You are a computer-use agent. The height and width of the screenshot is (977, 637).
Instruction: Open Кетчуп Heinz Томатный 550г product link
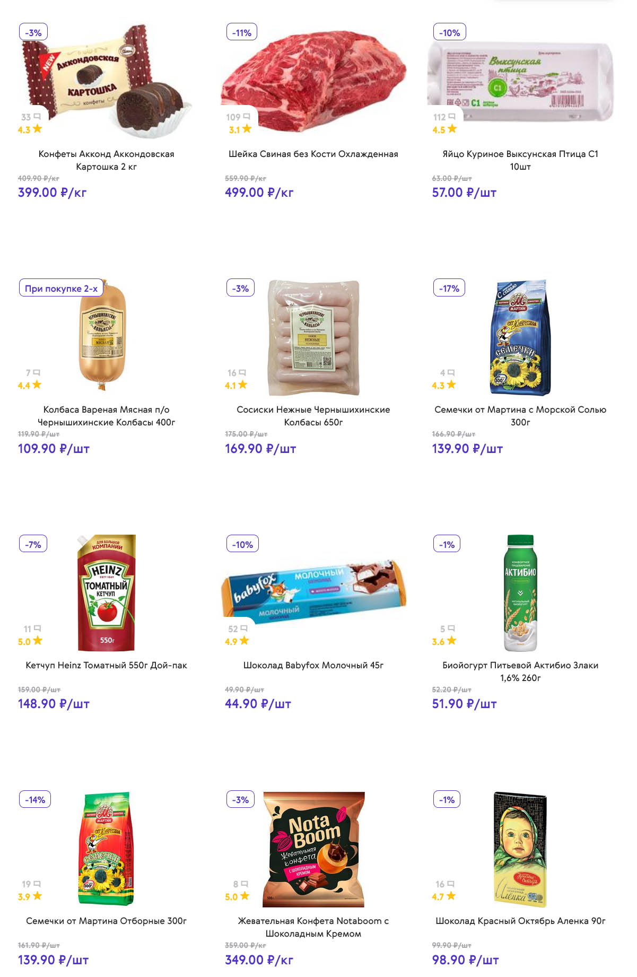point(106,665)
